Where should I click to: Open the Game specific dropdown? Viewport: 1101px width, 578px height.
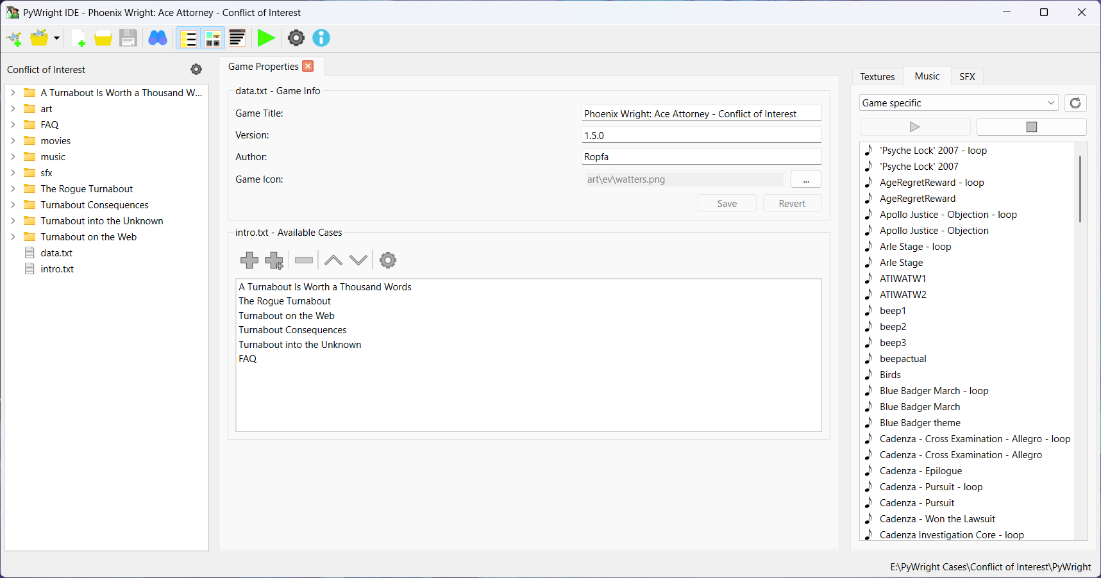coord(959,103)
